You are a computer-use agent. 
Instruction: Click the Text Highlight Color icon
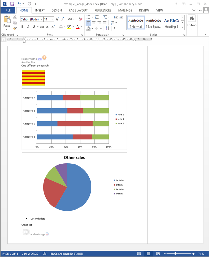pos(69,27)
